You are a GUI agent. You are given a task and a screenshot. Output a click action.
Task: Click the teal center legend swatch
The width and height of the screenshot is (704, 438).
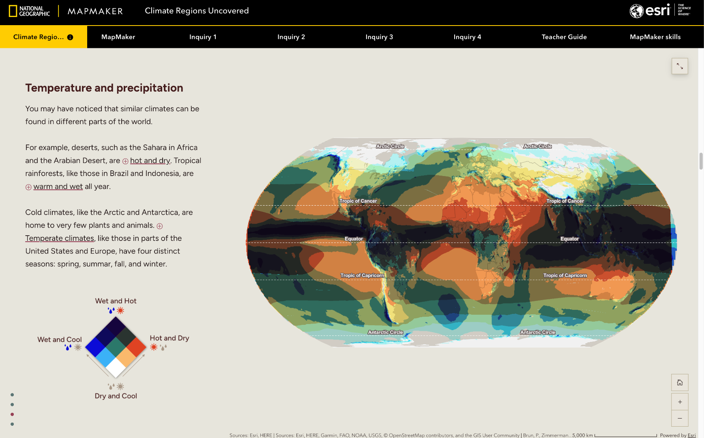click(x=116, y=347)
